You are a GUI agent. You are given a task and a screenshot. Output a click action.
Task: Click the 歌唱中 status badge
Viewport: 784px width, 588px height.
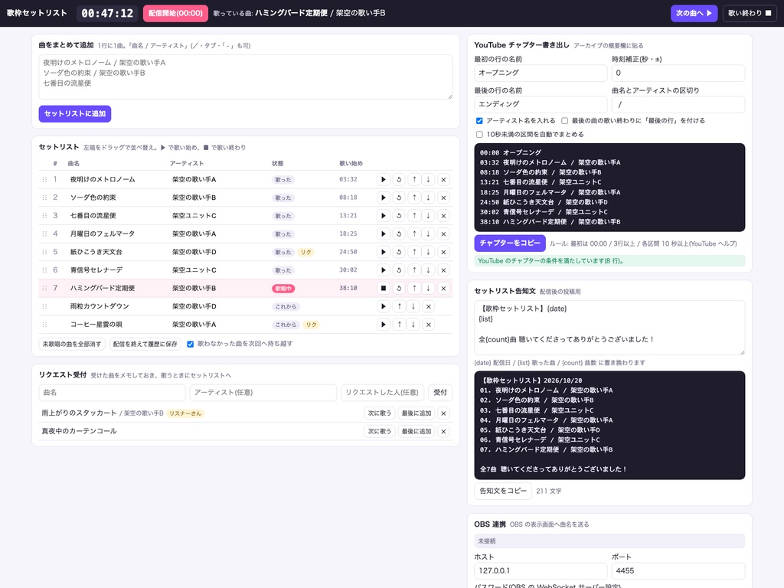283,289
